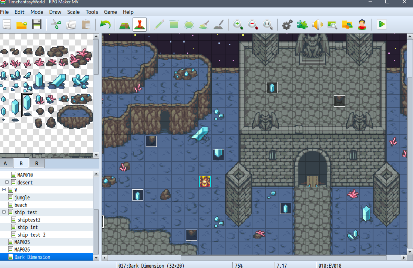Open the Event Searcher icon
Image resolution: width=413 pixels, height=268 pixels.
[332, 25]
